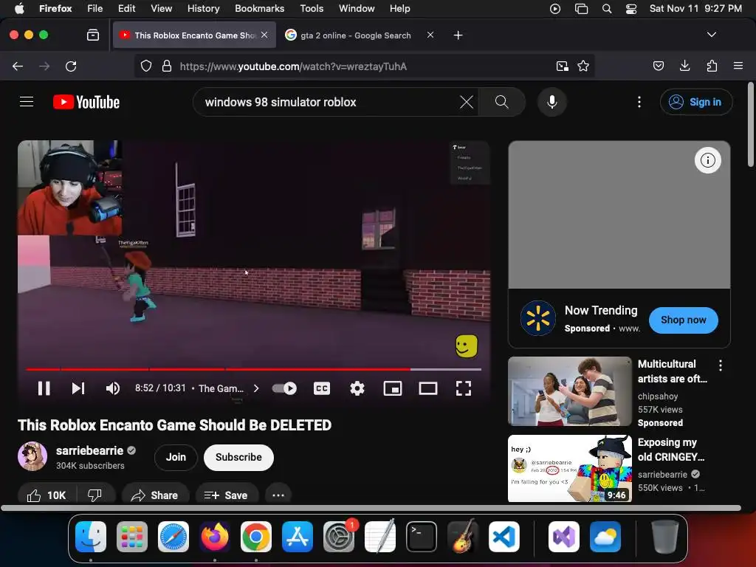
Task: Open a new Firefox tab
Action: point(458,35)
